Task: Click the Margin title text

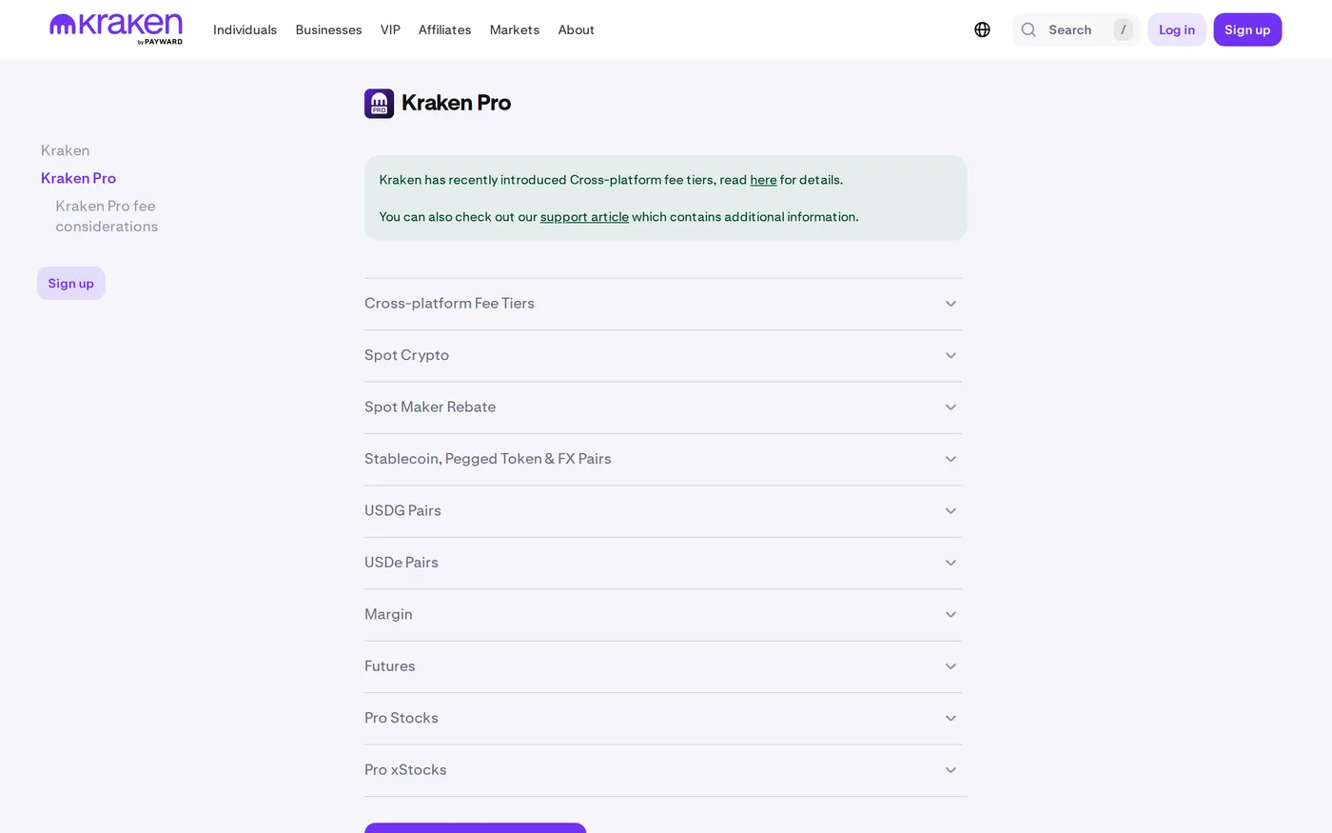Action: 388,615
